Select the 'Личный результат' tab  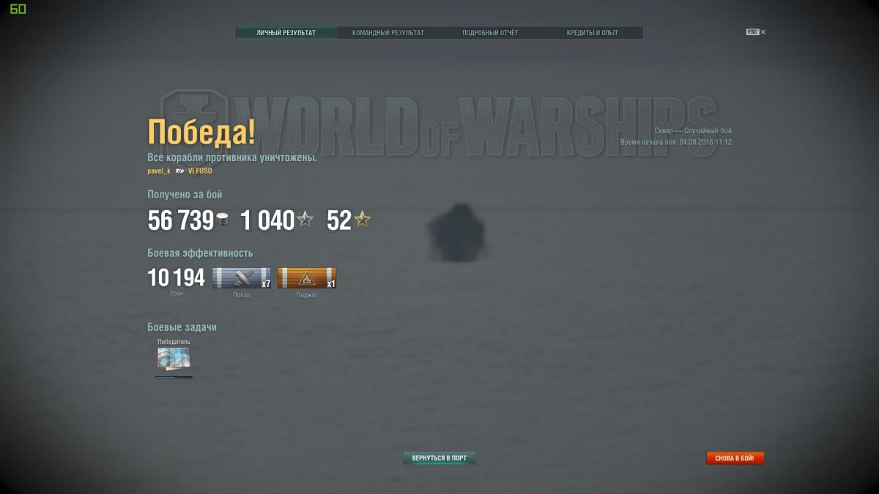(x=286, y=33)
